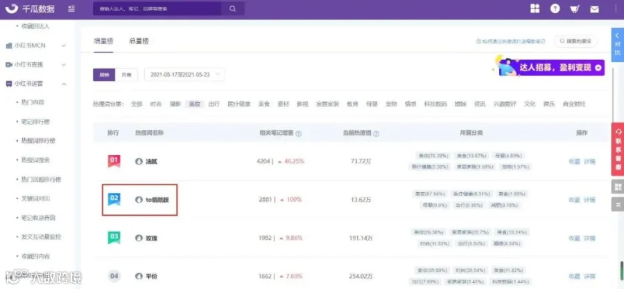Click the top search input field
The image size is (624, 289).
pos(157,9)
